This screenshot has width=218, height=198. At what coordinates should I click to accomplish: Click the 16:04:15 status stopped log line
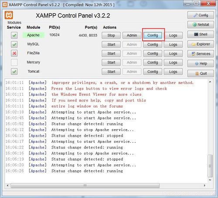(64, 136)
